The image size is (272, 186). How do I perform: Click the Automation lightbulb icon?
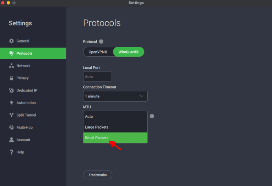pyautogui.click(x=11, y=103)
